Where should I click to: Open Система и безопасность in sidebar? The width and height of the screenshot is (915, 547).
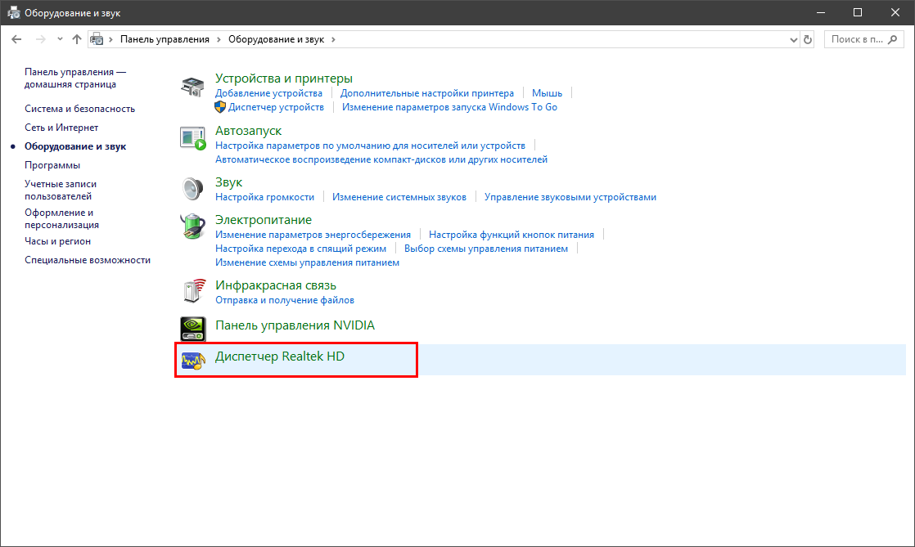coord(79,109)
